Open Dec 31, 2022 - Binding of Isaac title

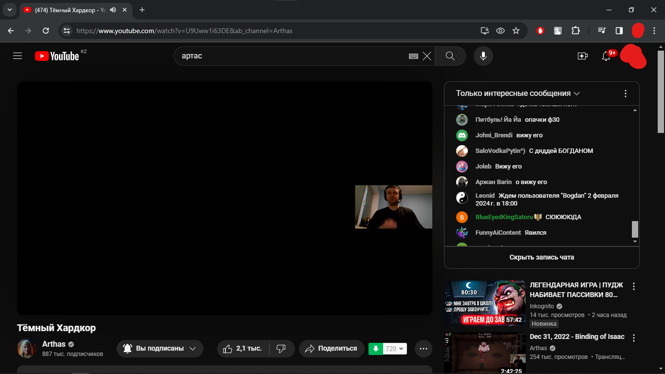[577, 337]
